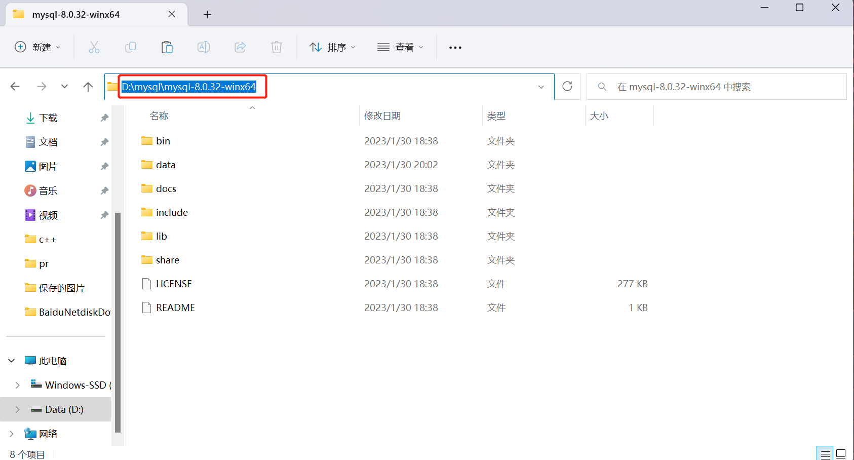Select the LICENSE file
854x460 pixels.
coord(174,284)
